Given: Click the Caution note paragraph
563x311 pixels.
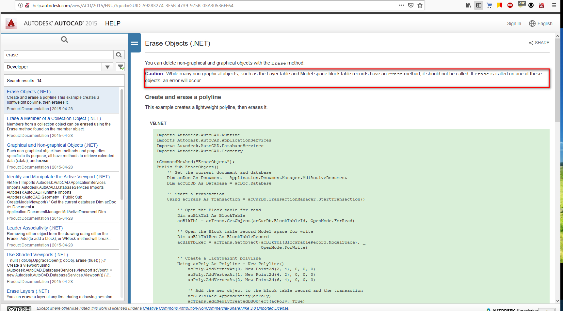Looking at the screenshot, I should tap(346, 77).
